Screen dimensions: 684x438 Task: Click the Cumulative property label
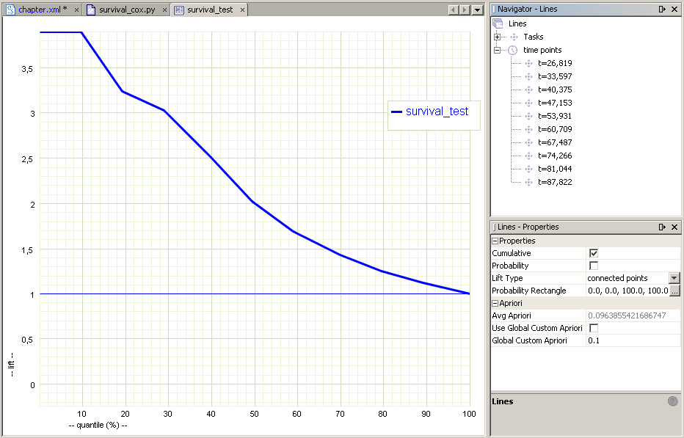coord(512,253)
